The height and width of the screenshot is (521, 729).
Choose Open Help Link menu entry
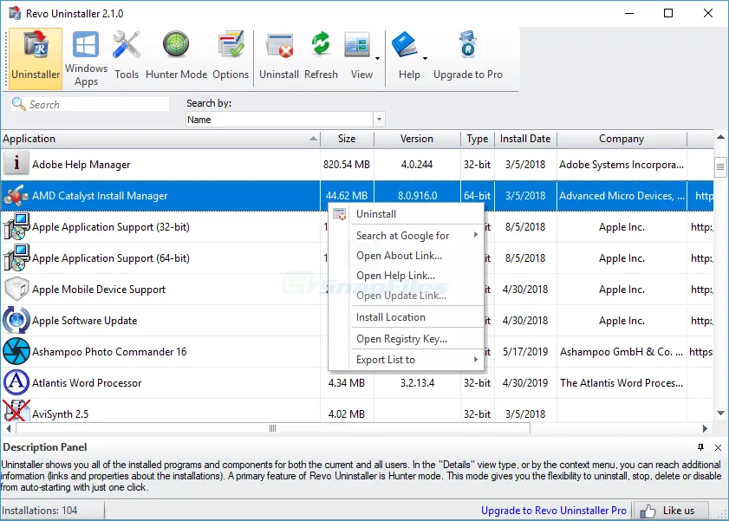click(407, 276)
